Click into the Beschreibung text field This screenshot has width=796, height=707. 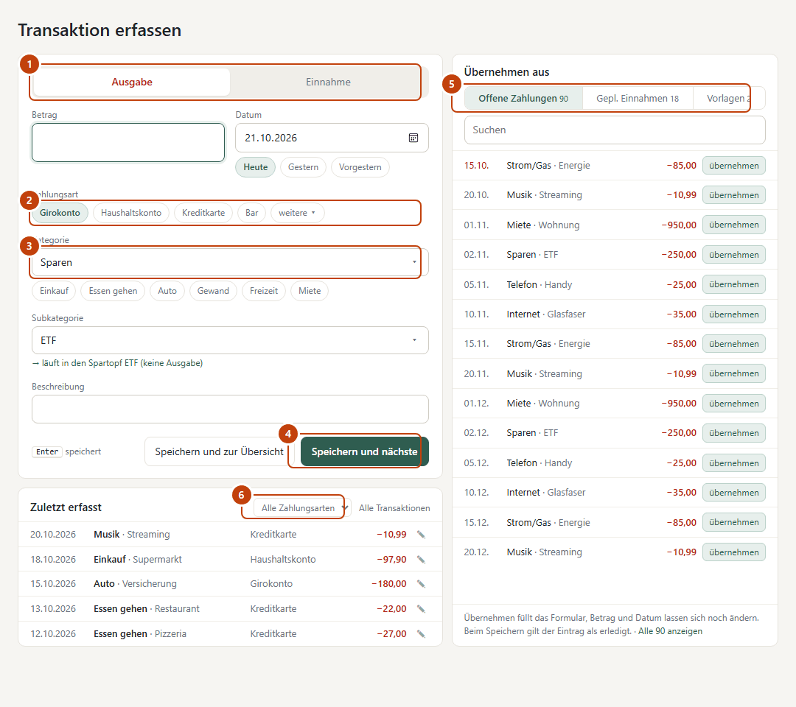pos(230,409)
